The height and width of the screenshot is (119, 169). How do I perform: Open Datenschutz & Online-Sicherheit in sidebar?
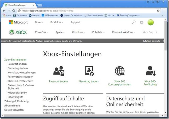(x=21, y=87)
